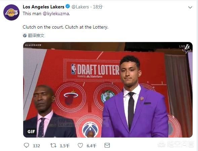Screen dimensions: 198x151
Task: Open the Los Angeles Lakers display name
Action: [44, 7]
